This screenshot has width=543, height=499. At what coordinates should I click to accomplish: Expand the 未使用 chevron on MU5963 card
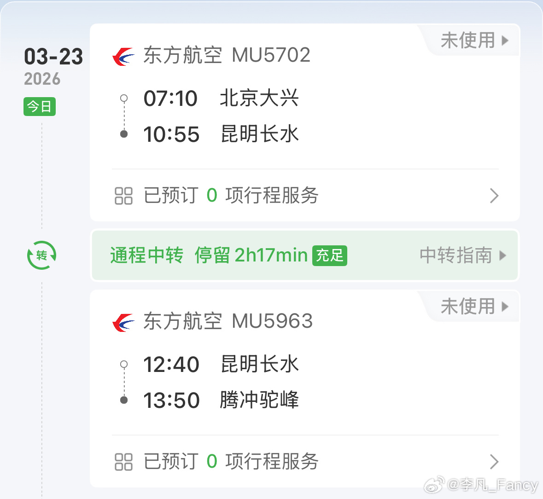coord(505,307)
